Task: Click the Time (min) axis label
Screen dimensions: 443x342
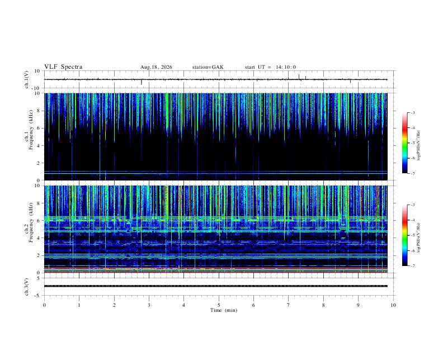Action: (x=224, y=310)
